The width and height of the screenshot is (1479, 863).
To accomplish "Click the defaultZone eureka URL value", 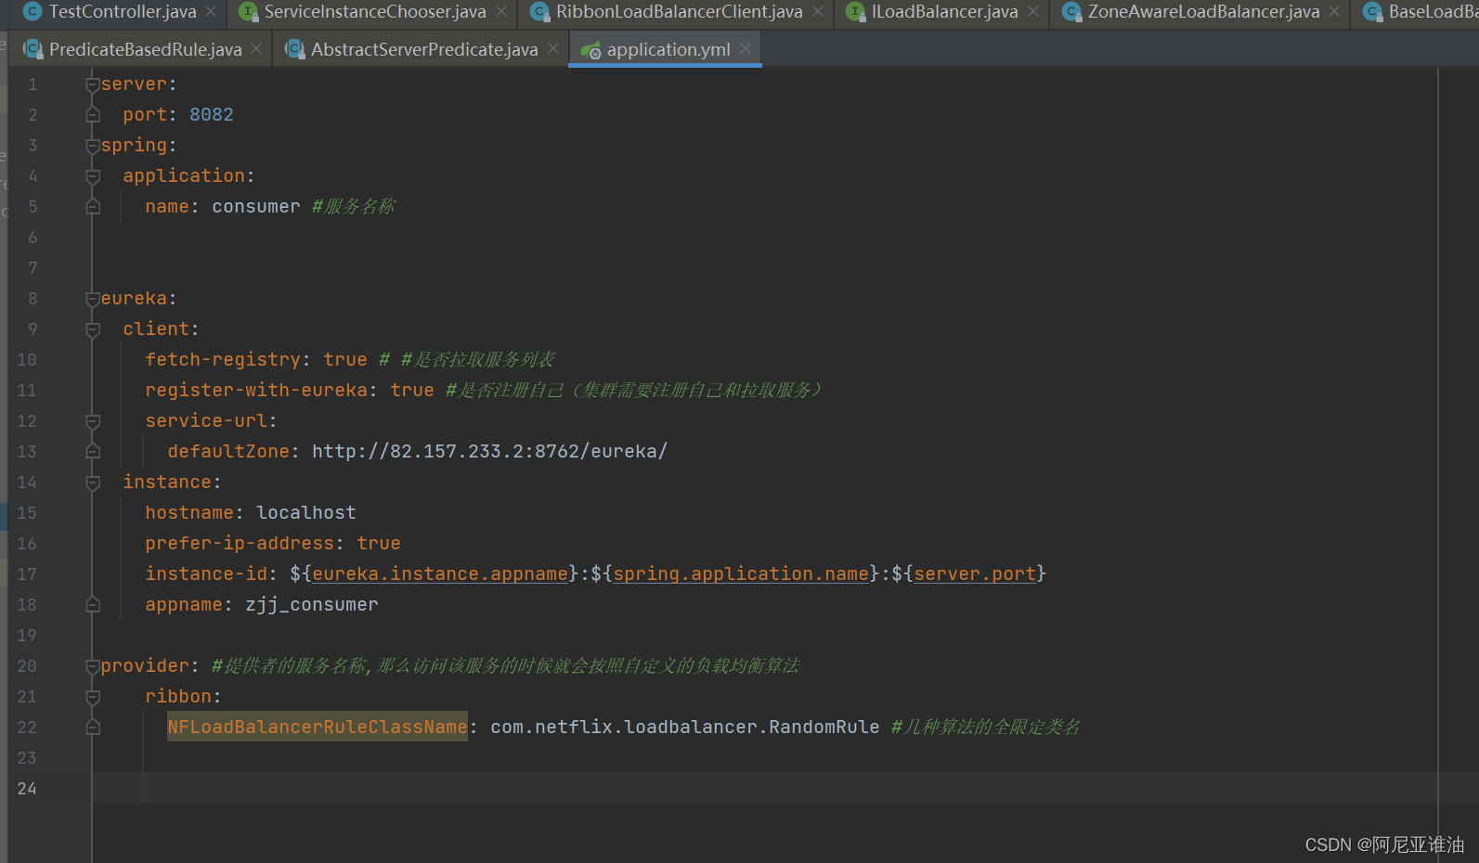I will (489, 451).
